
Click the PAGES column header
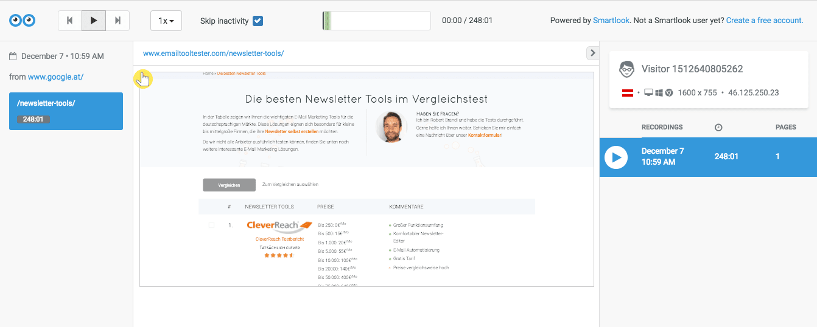coord(786,127)
